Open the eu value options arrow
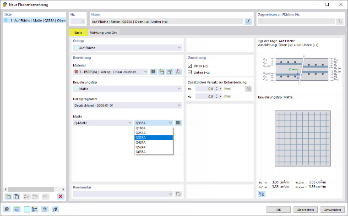 pyautogui.click(x=220, y=96)
